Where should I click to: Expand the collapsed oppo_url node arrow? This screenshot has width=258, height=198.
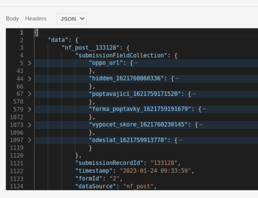[29, 63]
